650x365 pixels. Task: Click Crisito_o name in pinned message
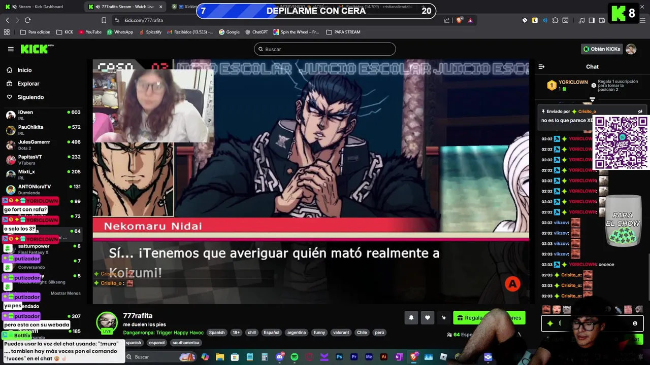(x=587, y=112)
